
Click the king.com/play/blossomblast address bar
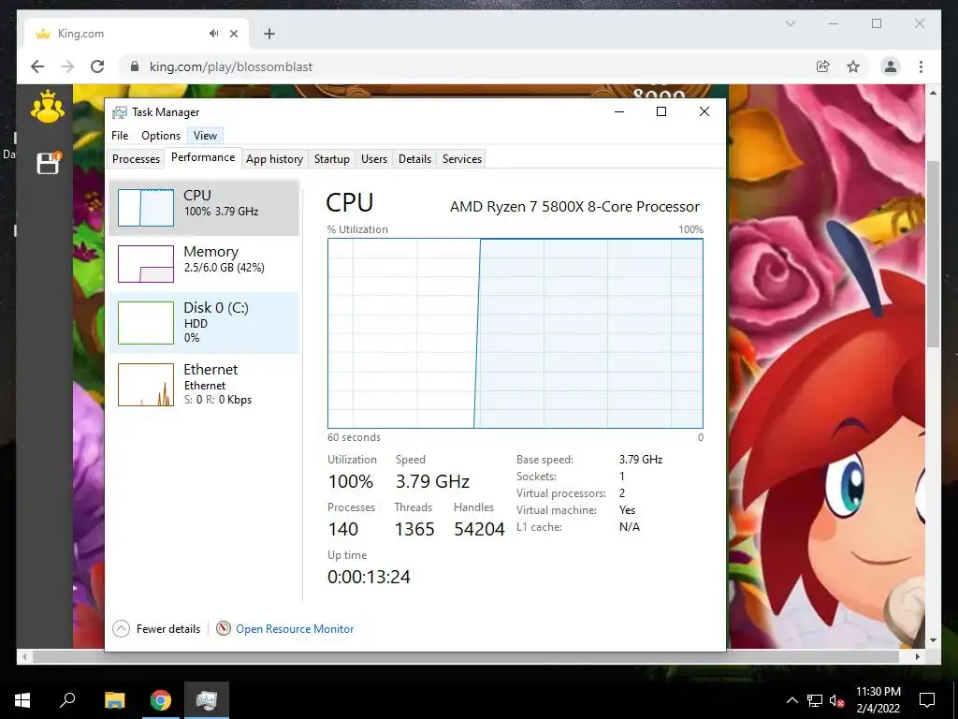coord(464,66)
